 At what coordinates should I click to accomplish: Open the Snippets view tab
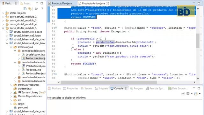click(101, 88)
